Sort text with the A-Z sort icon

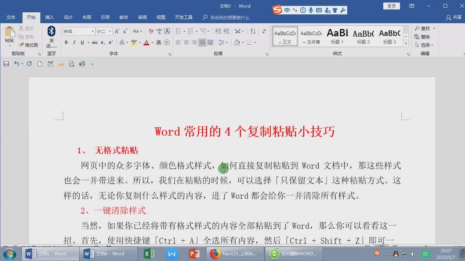[x=253, y=32]
